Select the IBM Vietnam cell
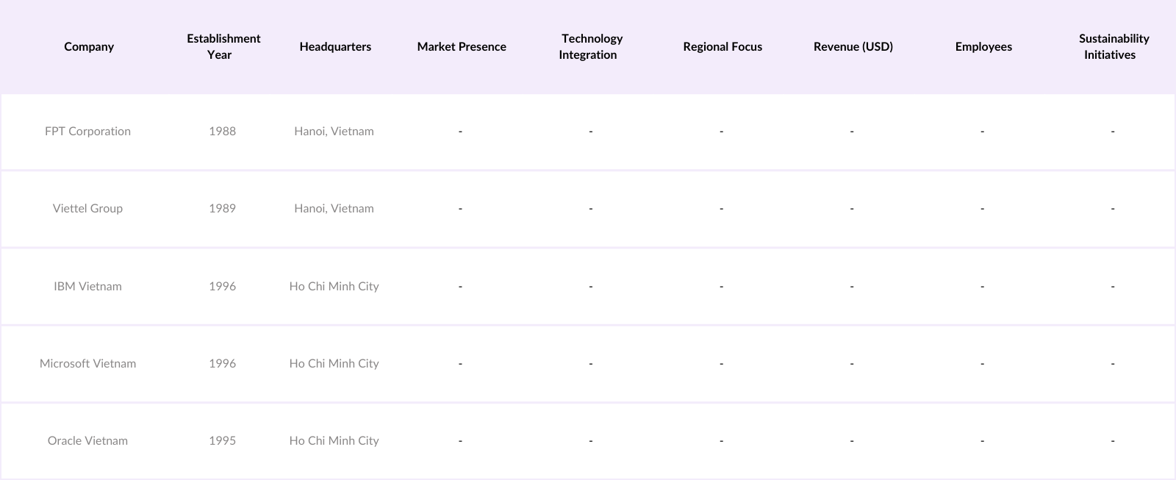 87,287
